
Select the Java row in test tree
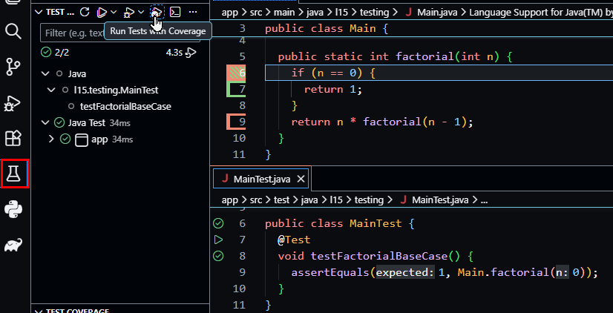coord(120,73)
